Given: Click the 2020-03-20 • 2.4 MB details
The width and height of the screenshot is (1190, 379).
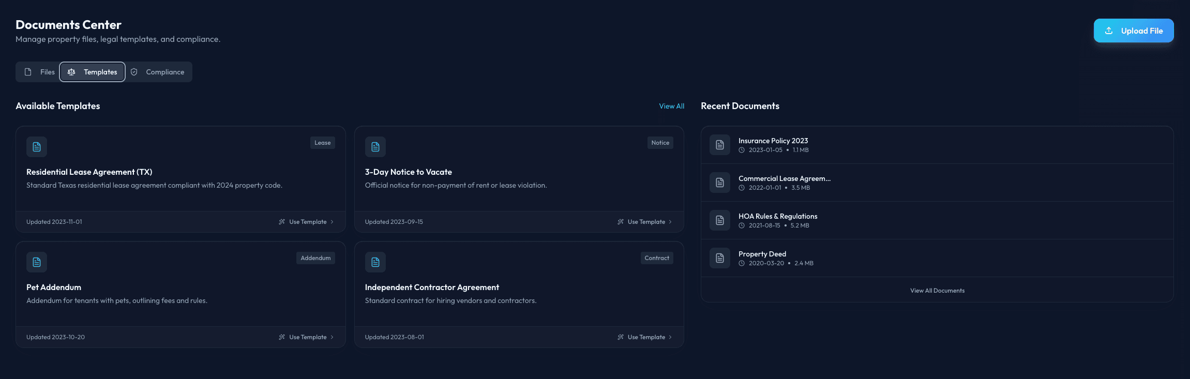Looking at the screenshot, I should tap(776, 263).
